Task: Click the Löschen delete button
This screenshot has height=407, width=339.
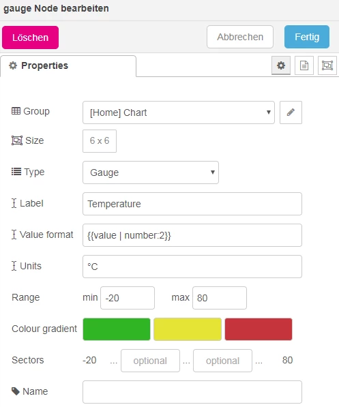Action: coord(31,37)
